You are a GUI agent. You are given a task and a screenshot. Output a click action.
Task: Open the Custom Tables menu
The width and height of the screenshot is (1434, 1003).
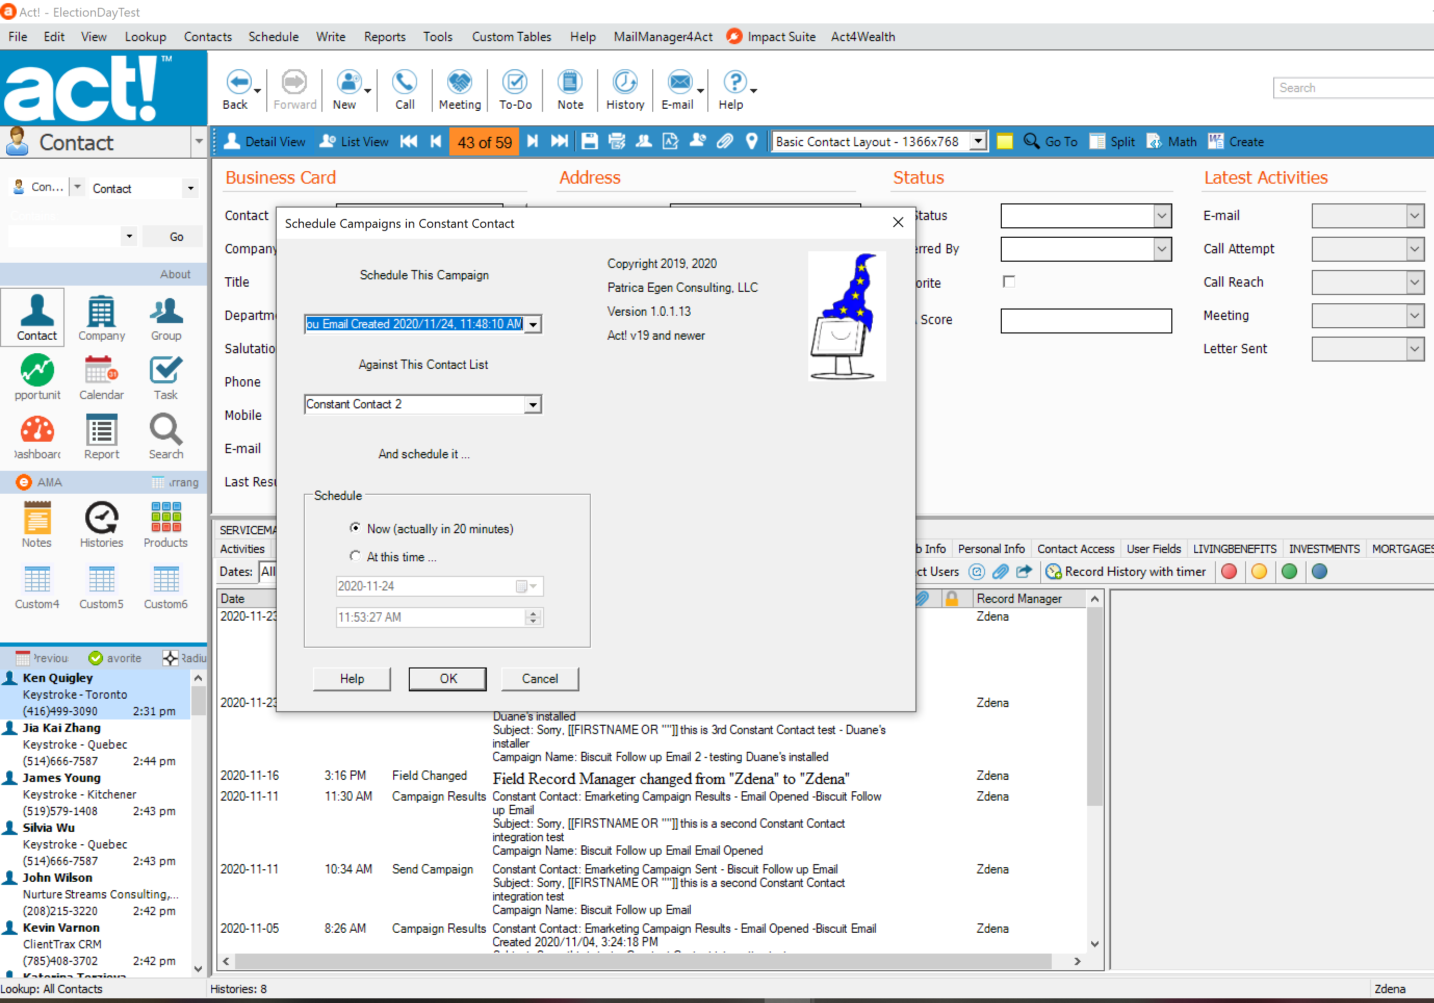tap(511, 37)
